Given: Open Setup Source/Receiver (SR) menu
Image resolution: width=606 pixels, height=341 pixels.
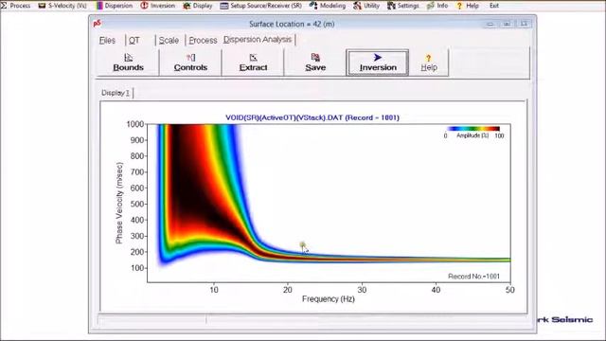Looking at the screenshot, I should pyautogui.click(x=261, y=6).
